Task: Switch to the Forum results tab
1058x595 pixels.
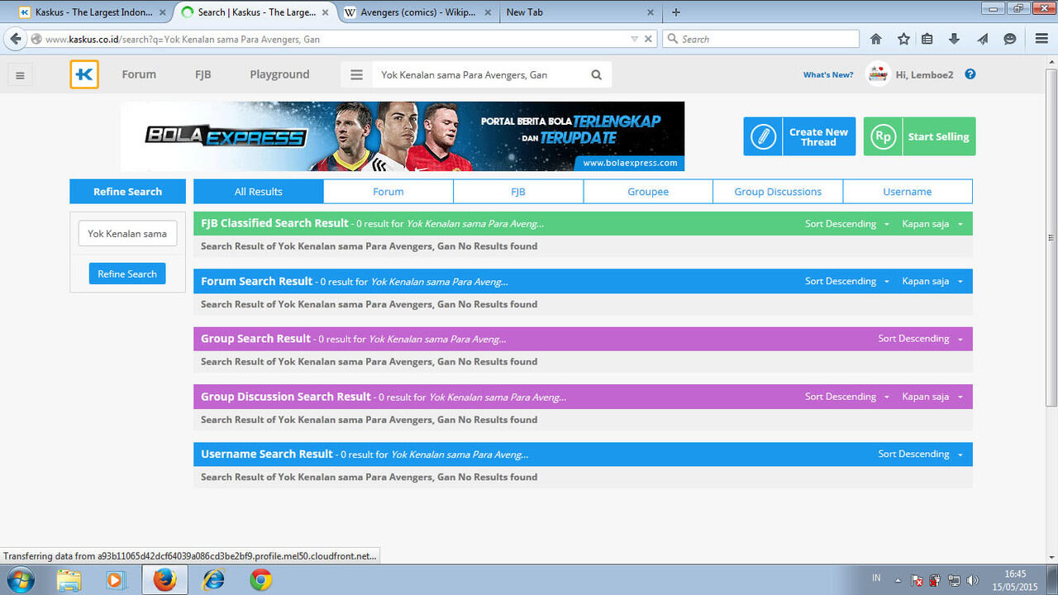Action: tap(388, 192)
